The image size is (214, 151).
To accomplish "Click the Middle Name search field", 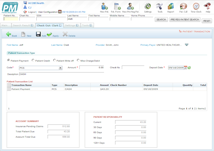I will 120,19.
